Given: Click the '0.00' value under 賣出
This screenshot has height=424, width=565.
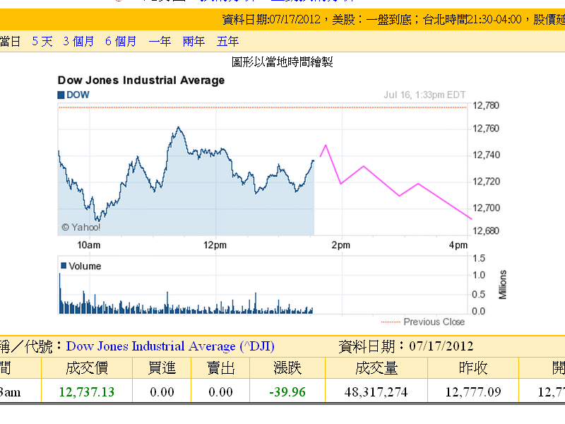Looking at the screenshot, I should point(220,392).
